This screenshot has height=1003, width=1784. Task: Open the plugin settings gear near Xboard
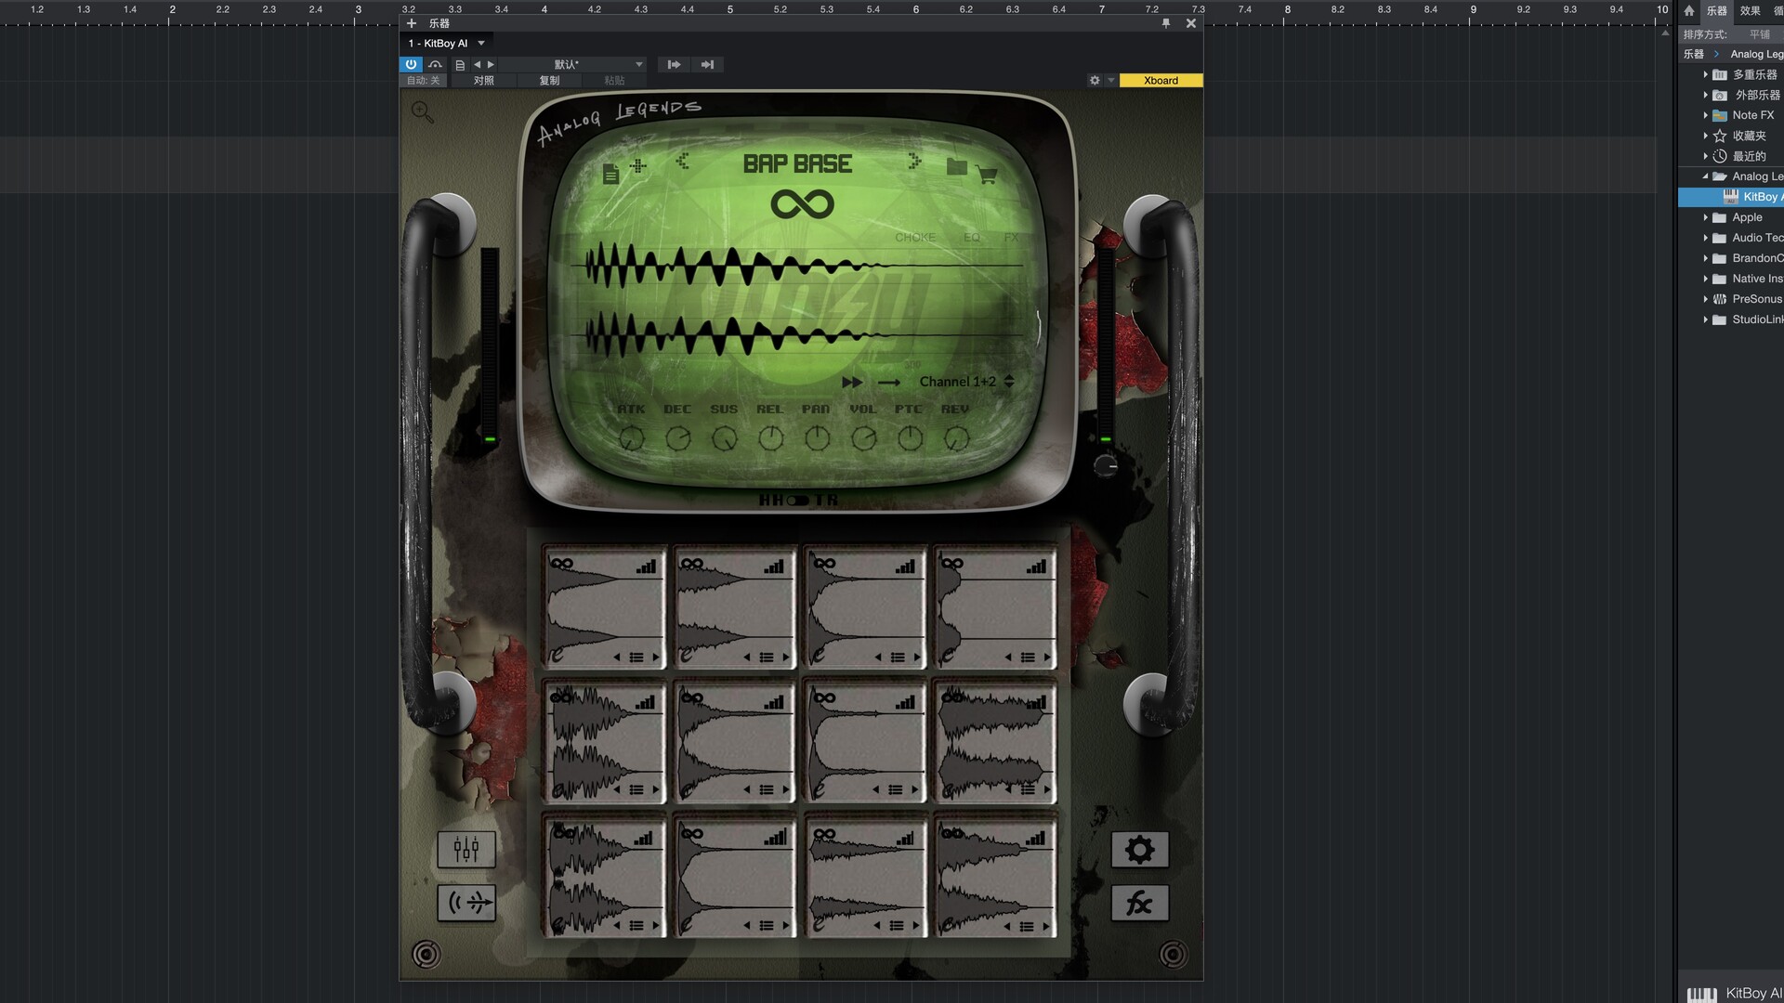click(1095, 81)
